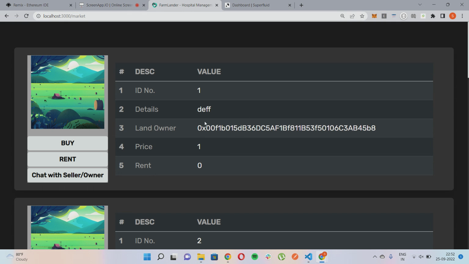Viewport: 469px width, 264px height.
Task: Bookmark this page with the star icon
Action: pos(362,16)
